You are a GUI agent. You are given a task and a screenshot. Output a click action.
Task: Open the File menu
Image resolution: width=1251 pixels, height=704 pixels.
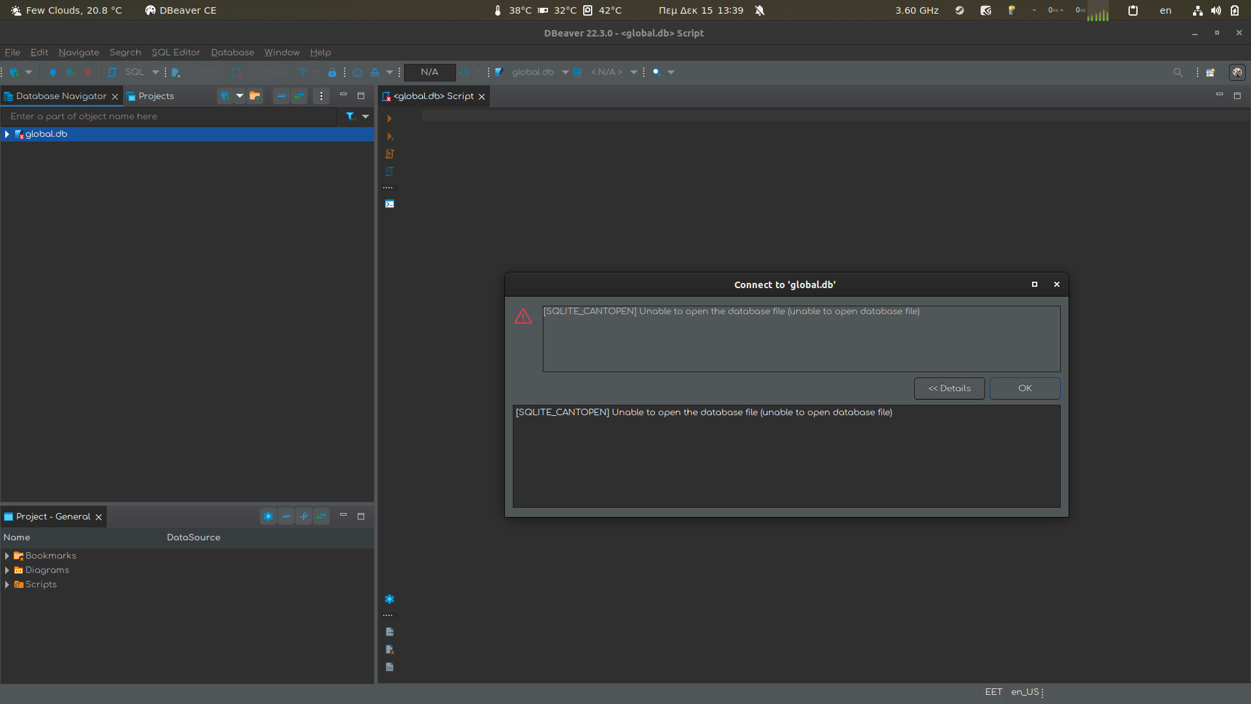coord(12,52)
